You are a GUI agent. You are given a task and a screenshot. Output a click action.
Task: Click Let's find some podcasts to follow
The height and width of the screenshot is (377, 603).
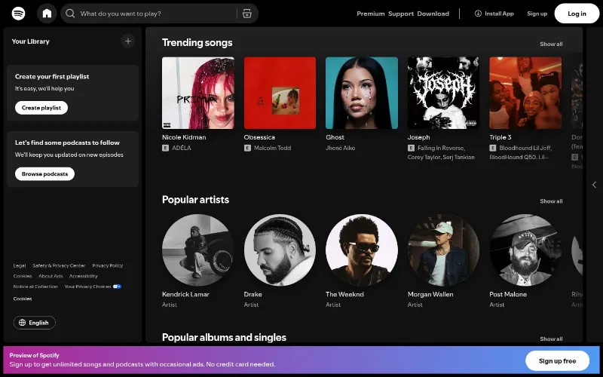click(x=67, y=143)
